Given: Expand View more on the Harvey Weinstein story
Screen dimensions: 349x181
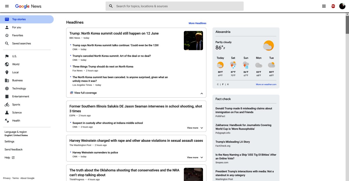Looking at the screenshot, I should (194, 157).
